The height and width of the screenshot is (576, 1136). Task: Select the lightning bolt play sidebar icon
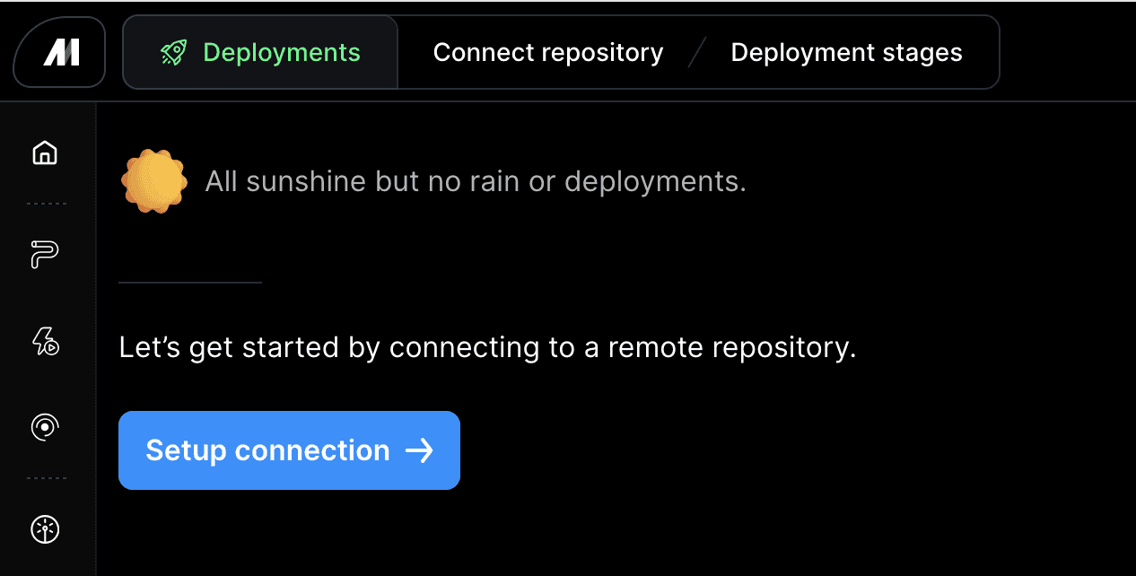[x=45, y=342]
